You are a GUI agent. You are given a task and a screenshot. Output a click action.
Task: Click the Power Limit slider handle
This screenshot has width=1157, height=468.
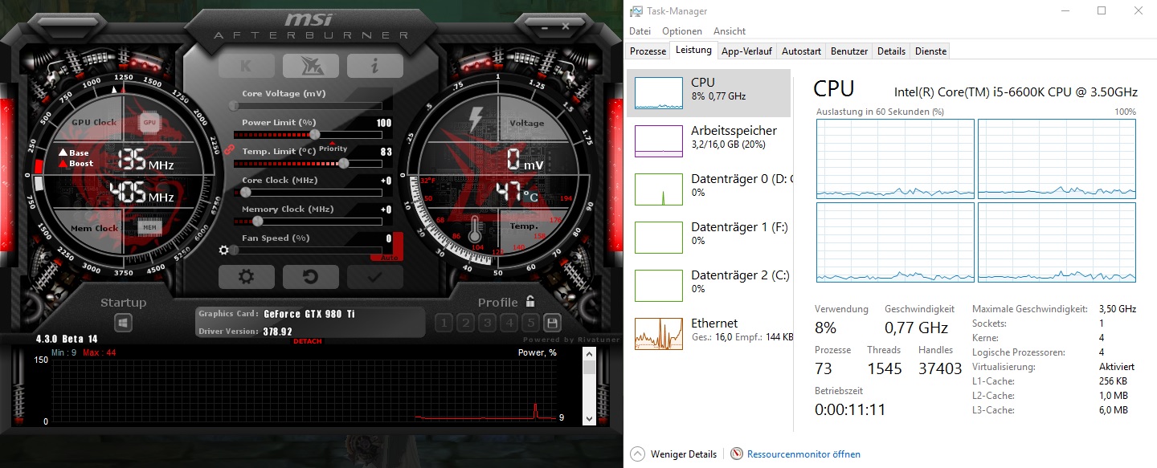314,134
